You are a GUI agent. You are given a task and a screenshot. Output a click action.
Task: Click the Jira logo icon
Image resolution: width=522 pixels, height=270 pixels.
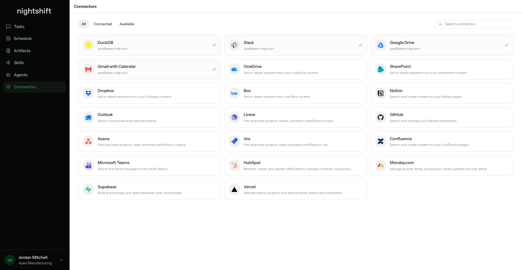click(x=234, y=141)
